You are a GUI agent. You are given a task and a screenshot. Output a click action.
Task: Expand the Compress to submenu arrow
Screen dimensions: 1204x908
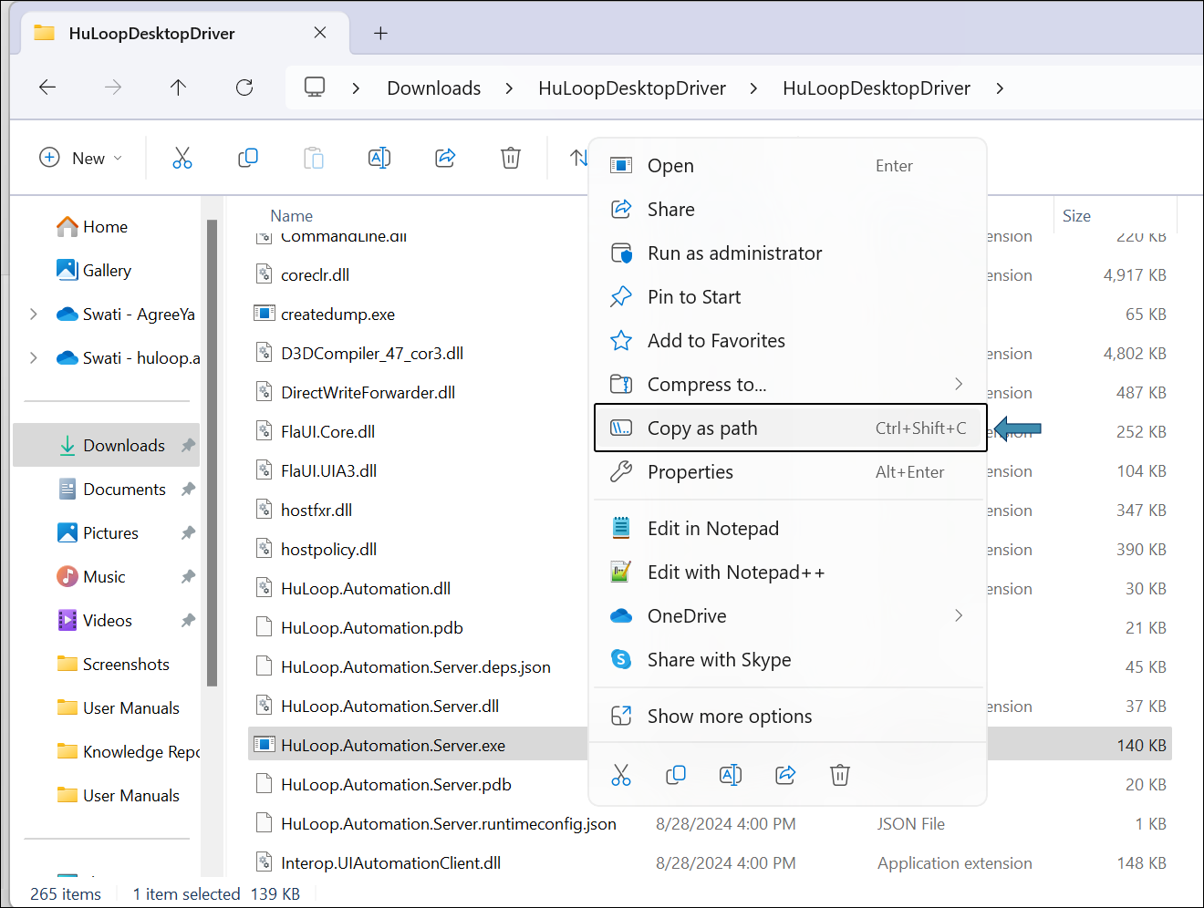[x=959, y=384]
